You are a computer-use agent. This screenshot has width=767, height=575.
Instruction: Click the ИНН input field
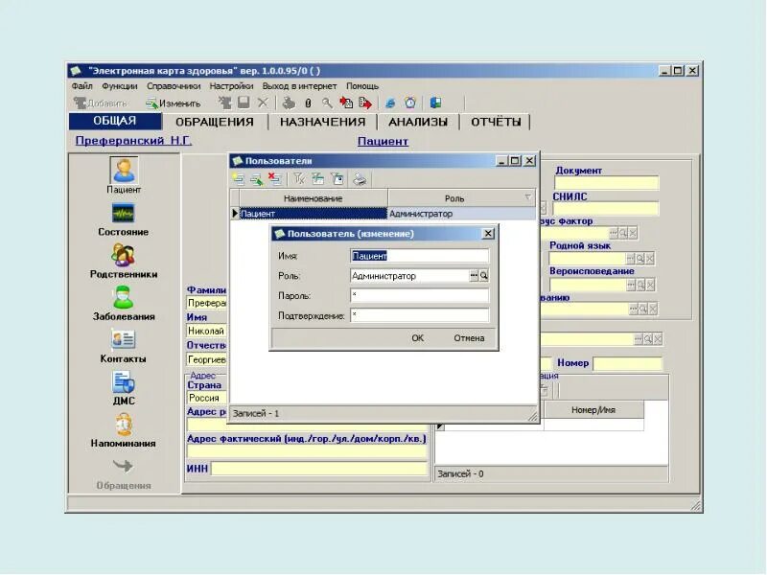(319, 469)
